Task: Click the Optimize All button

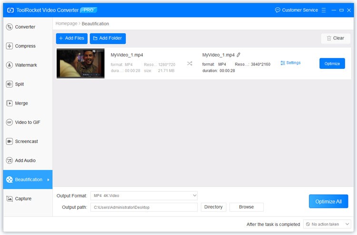Action: 328,201
